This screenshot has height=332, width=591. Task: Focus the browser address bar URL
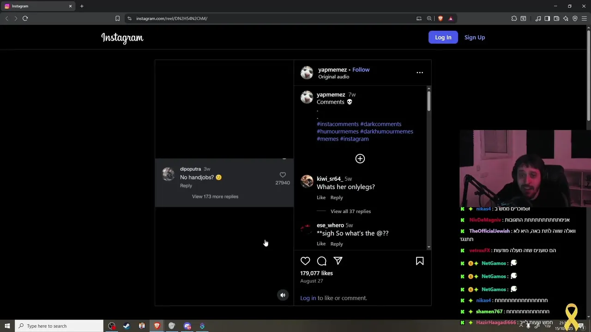coord(272,18)
